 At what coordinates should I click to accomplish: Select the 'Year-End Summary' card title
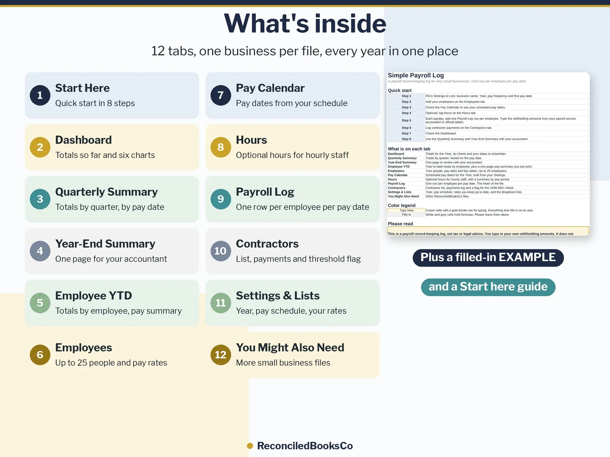point(105,244)
